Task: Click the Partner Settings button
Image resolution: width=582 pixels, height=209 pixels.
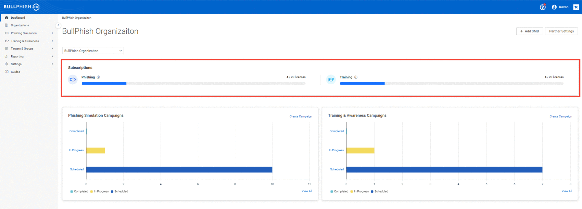Action: (x=561, y=31)
